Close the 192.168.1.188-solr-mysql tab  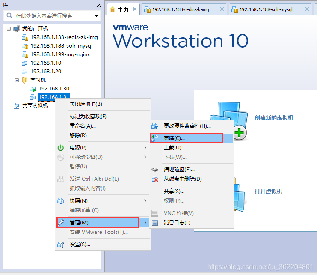307,9
